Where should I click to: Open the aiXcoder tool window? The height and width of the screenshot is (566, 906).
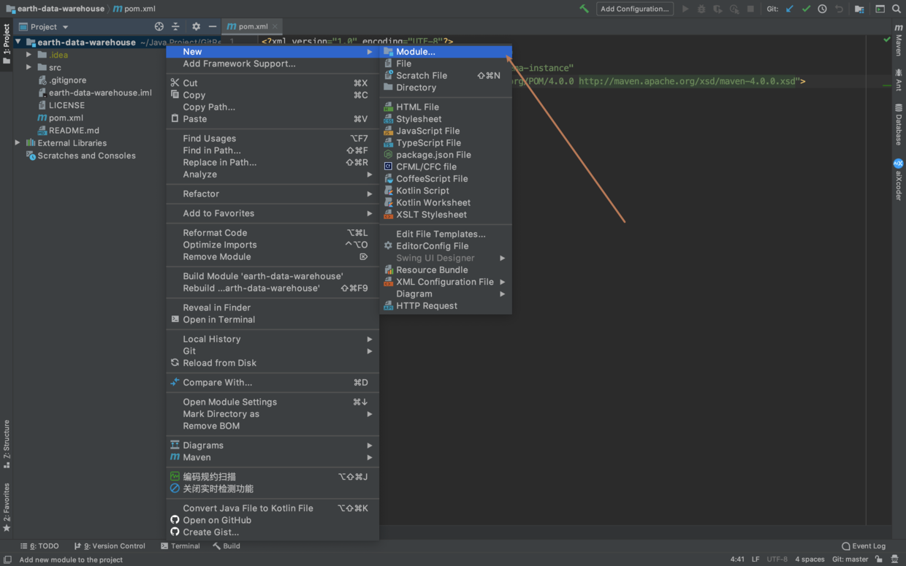point(899,180)
